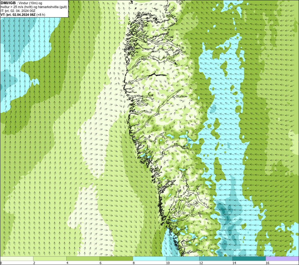Select the "Vindur (10m) og" text
The image size is (299, 265).
(30, 3)
